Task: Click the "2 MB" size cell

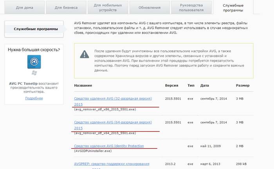Action: pyautogui.click(x=240, y=146)
